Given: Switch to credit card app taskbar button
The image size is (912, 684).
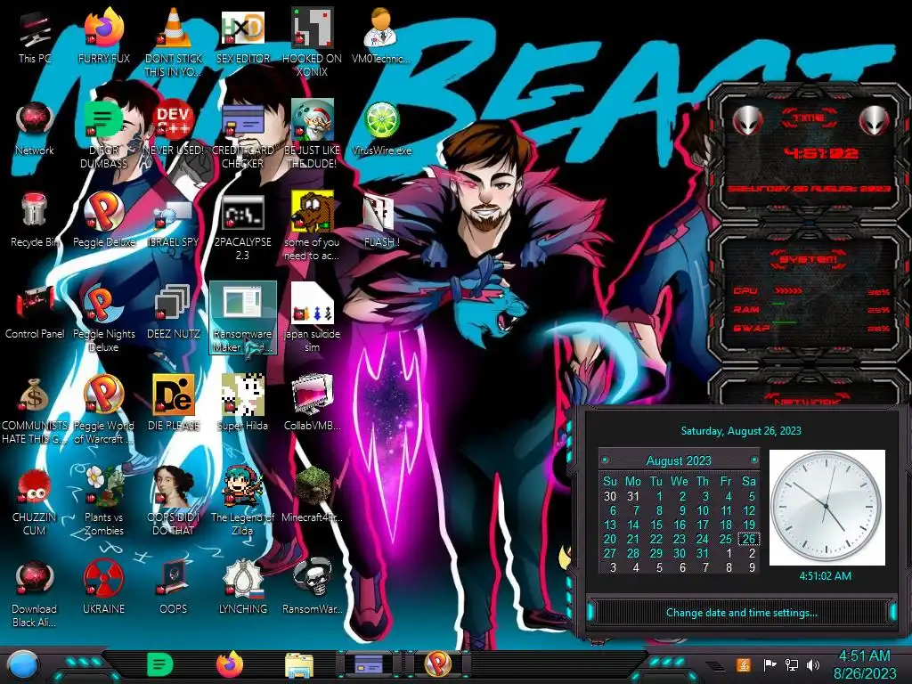Looking at the screenshot, I should (x=369, y=664).
